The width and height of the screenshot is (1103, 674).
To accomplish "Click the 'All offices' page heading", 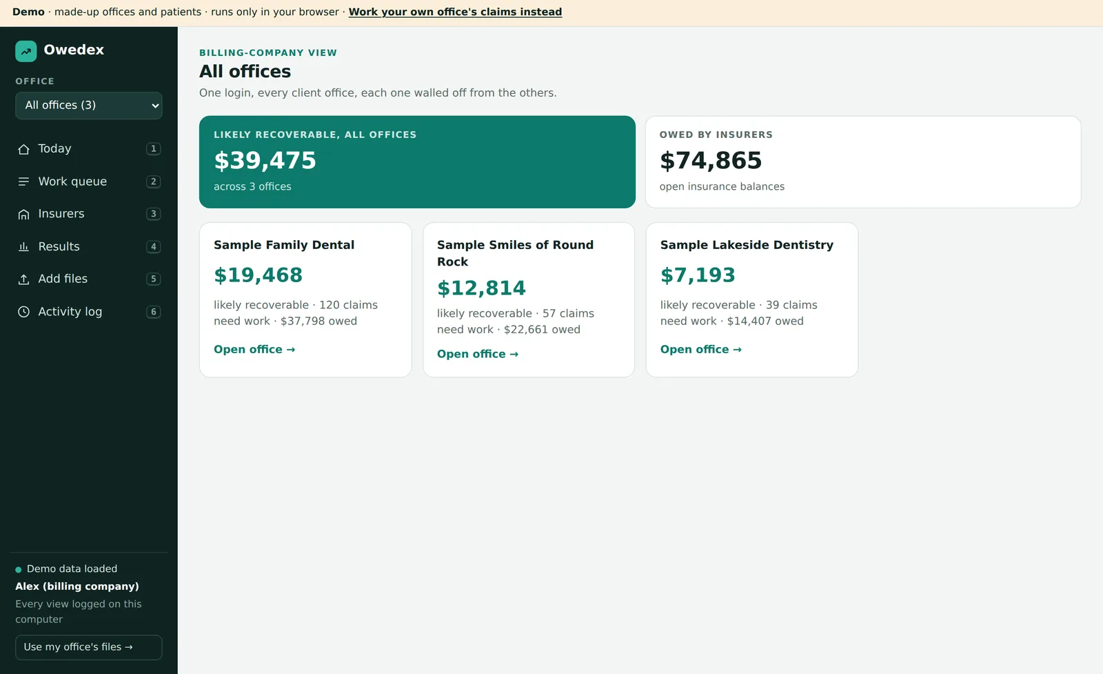I will (x=245, y=72).
